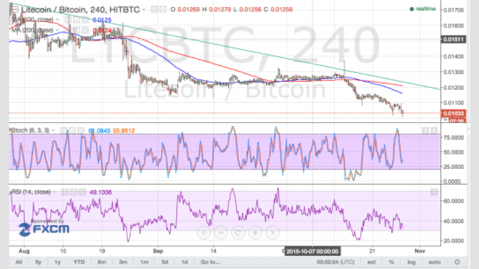Click the chart back (left arrow) navigation button
The height and width of the screenshot is (269, 479).
[204, 233]
